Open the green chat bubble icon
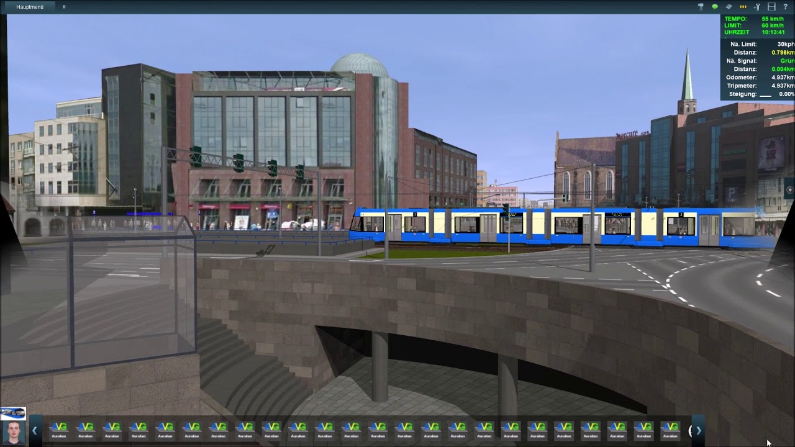The image size is (795, 447). pyautogui.click(x=715, y=7)
